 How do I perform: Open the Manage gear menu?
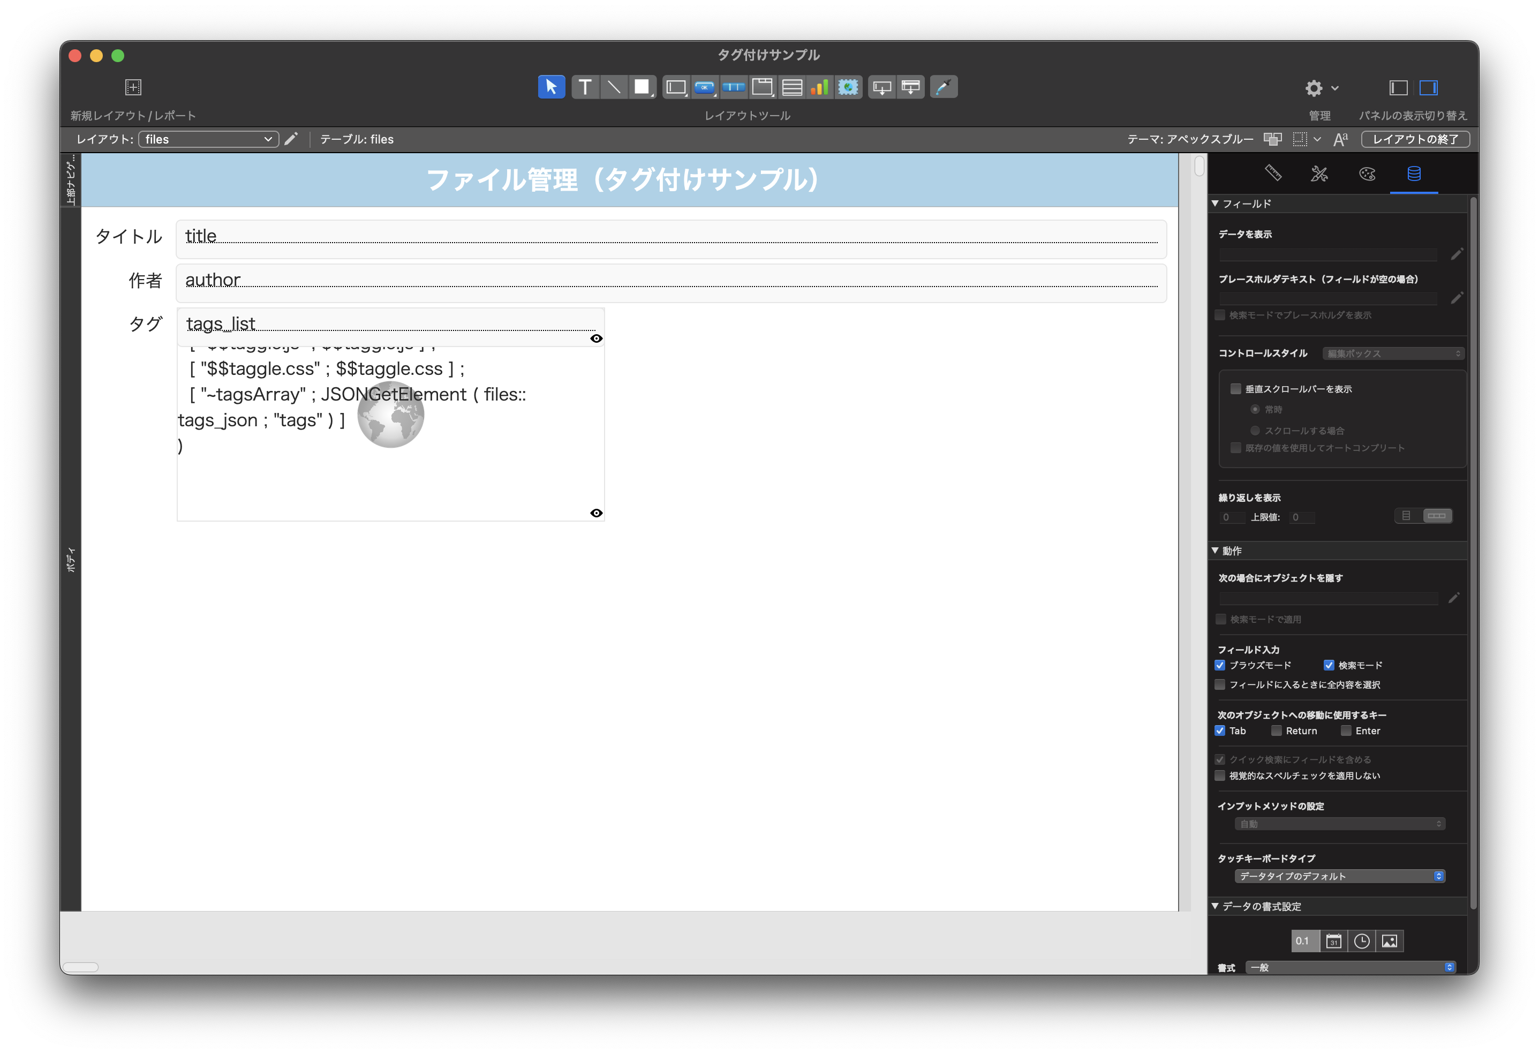(1321, 88)
